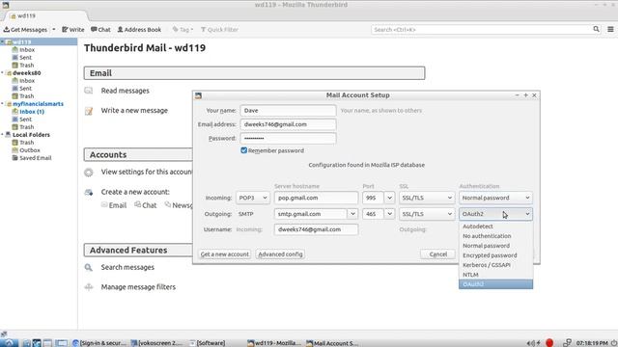The width and height of the screenshot is (618, 347).
Task: Click the Email address field
Action: click(x=288, y=124)
